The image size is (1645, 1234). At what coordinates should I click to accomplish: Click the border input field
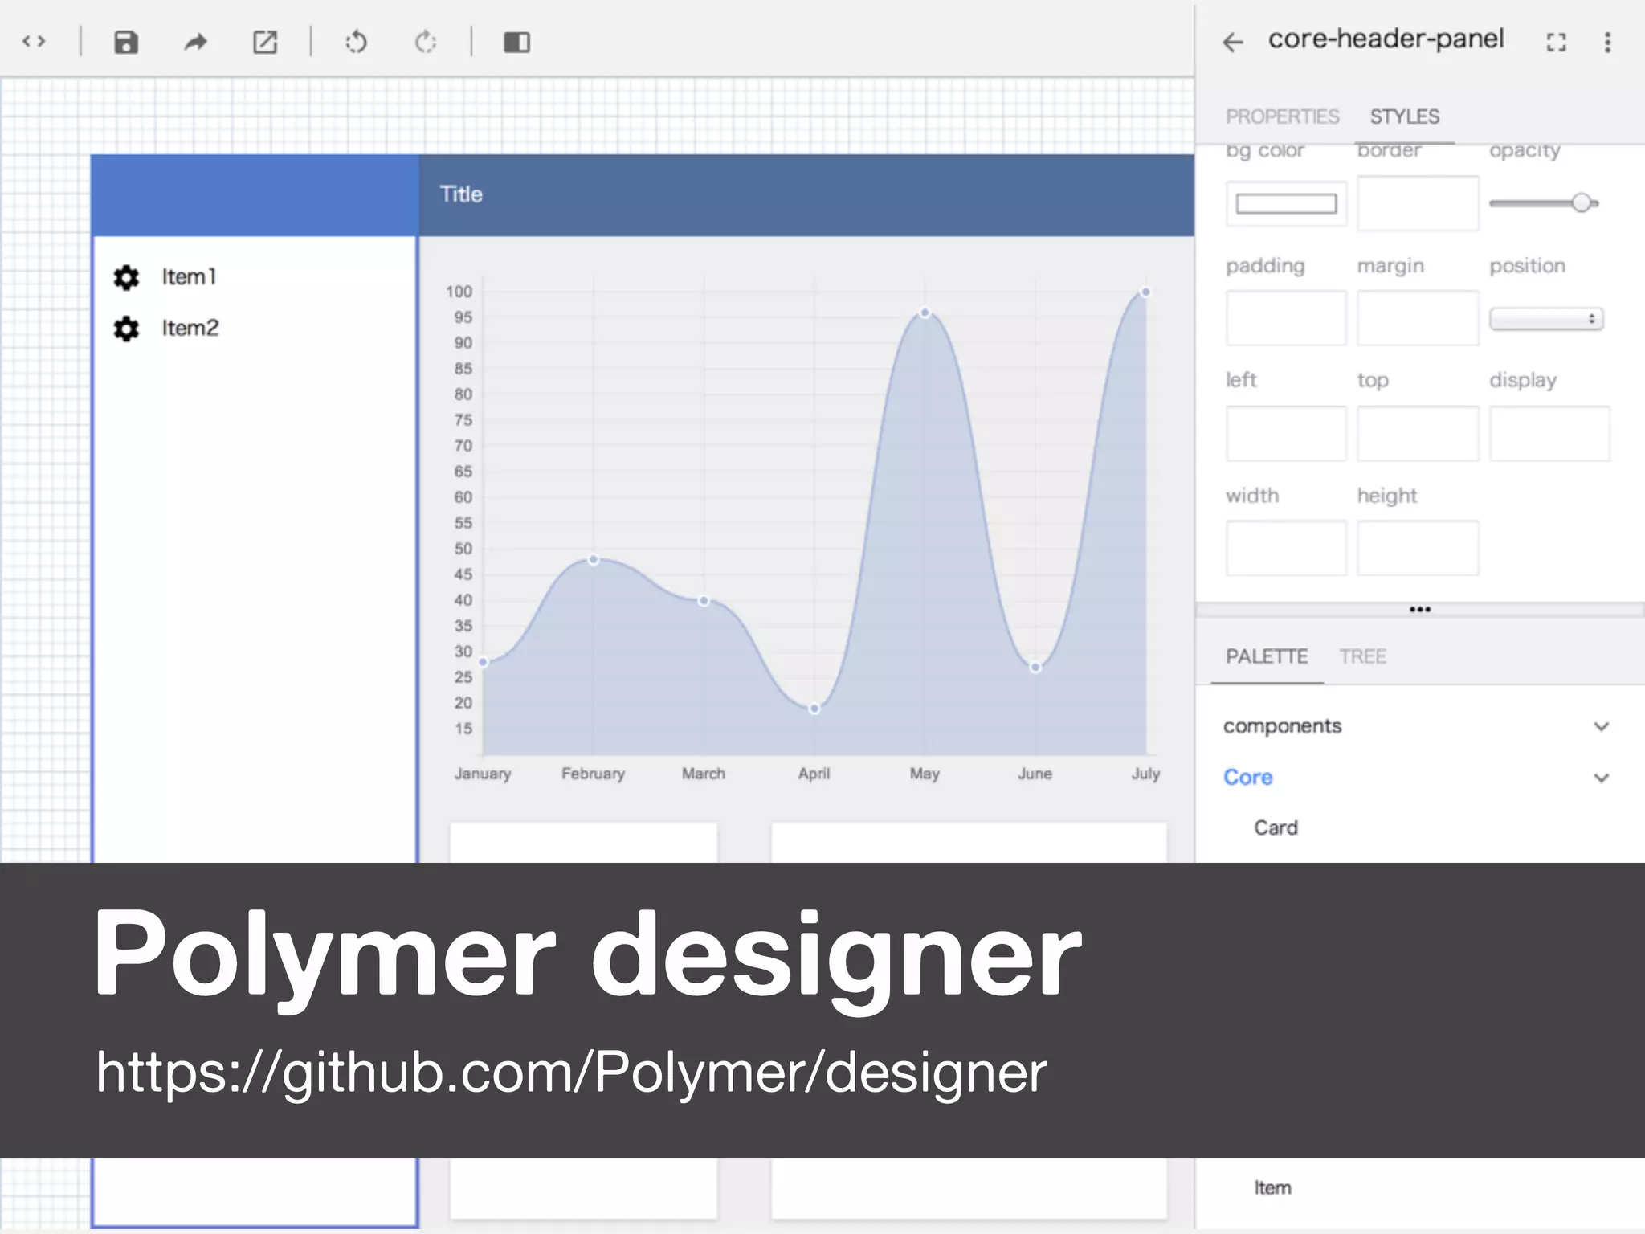point(1418,203)
